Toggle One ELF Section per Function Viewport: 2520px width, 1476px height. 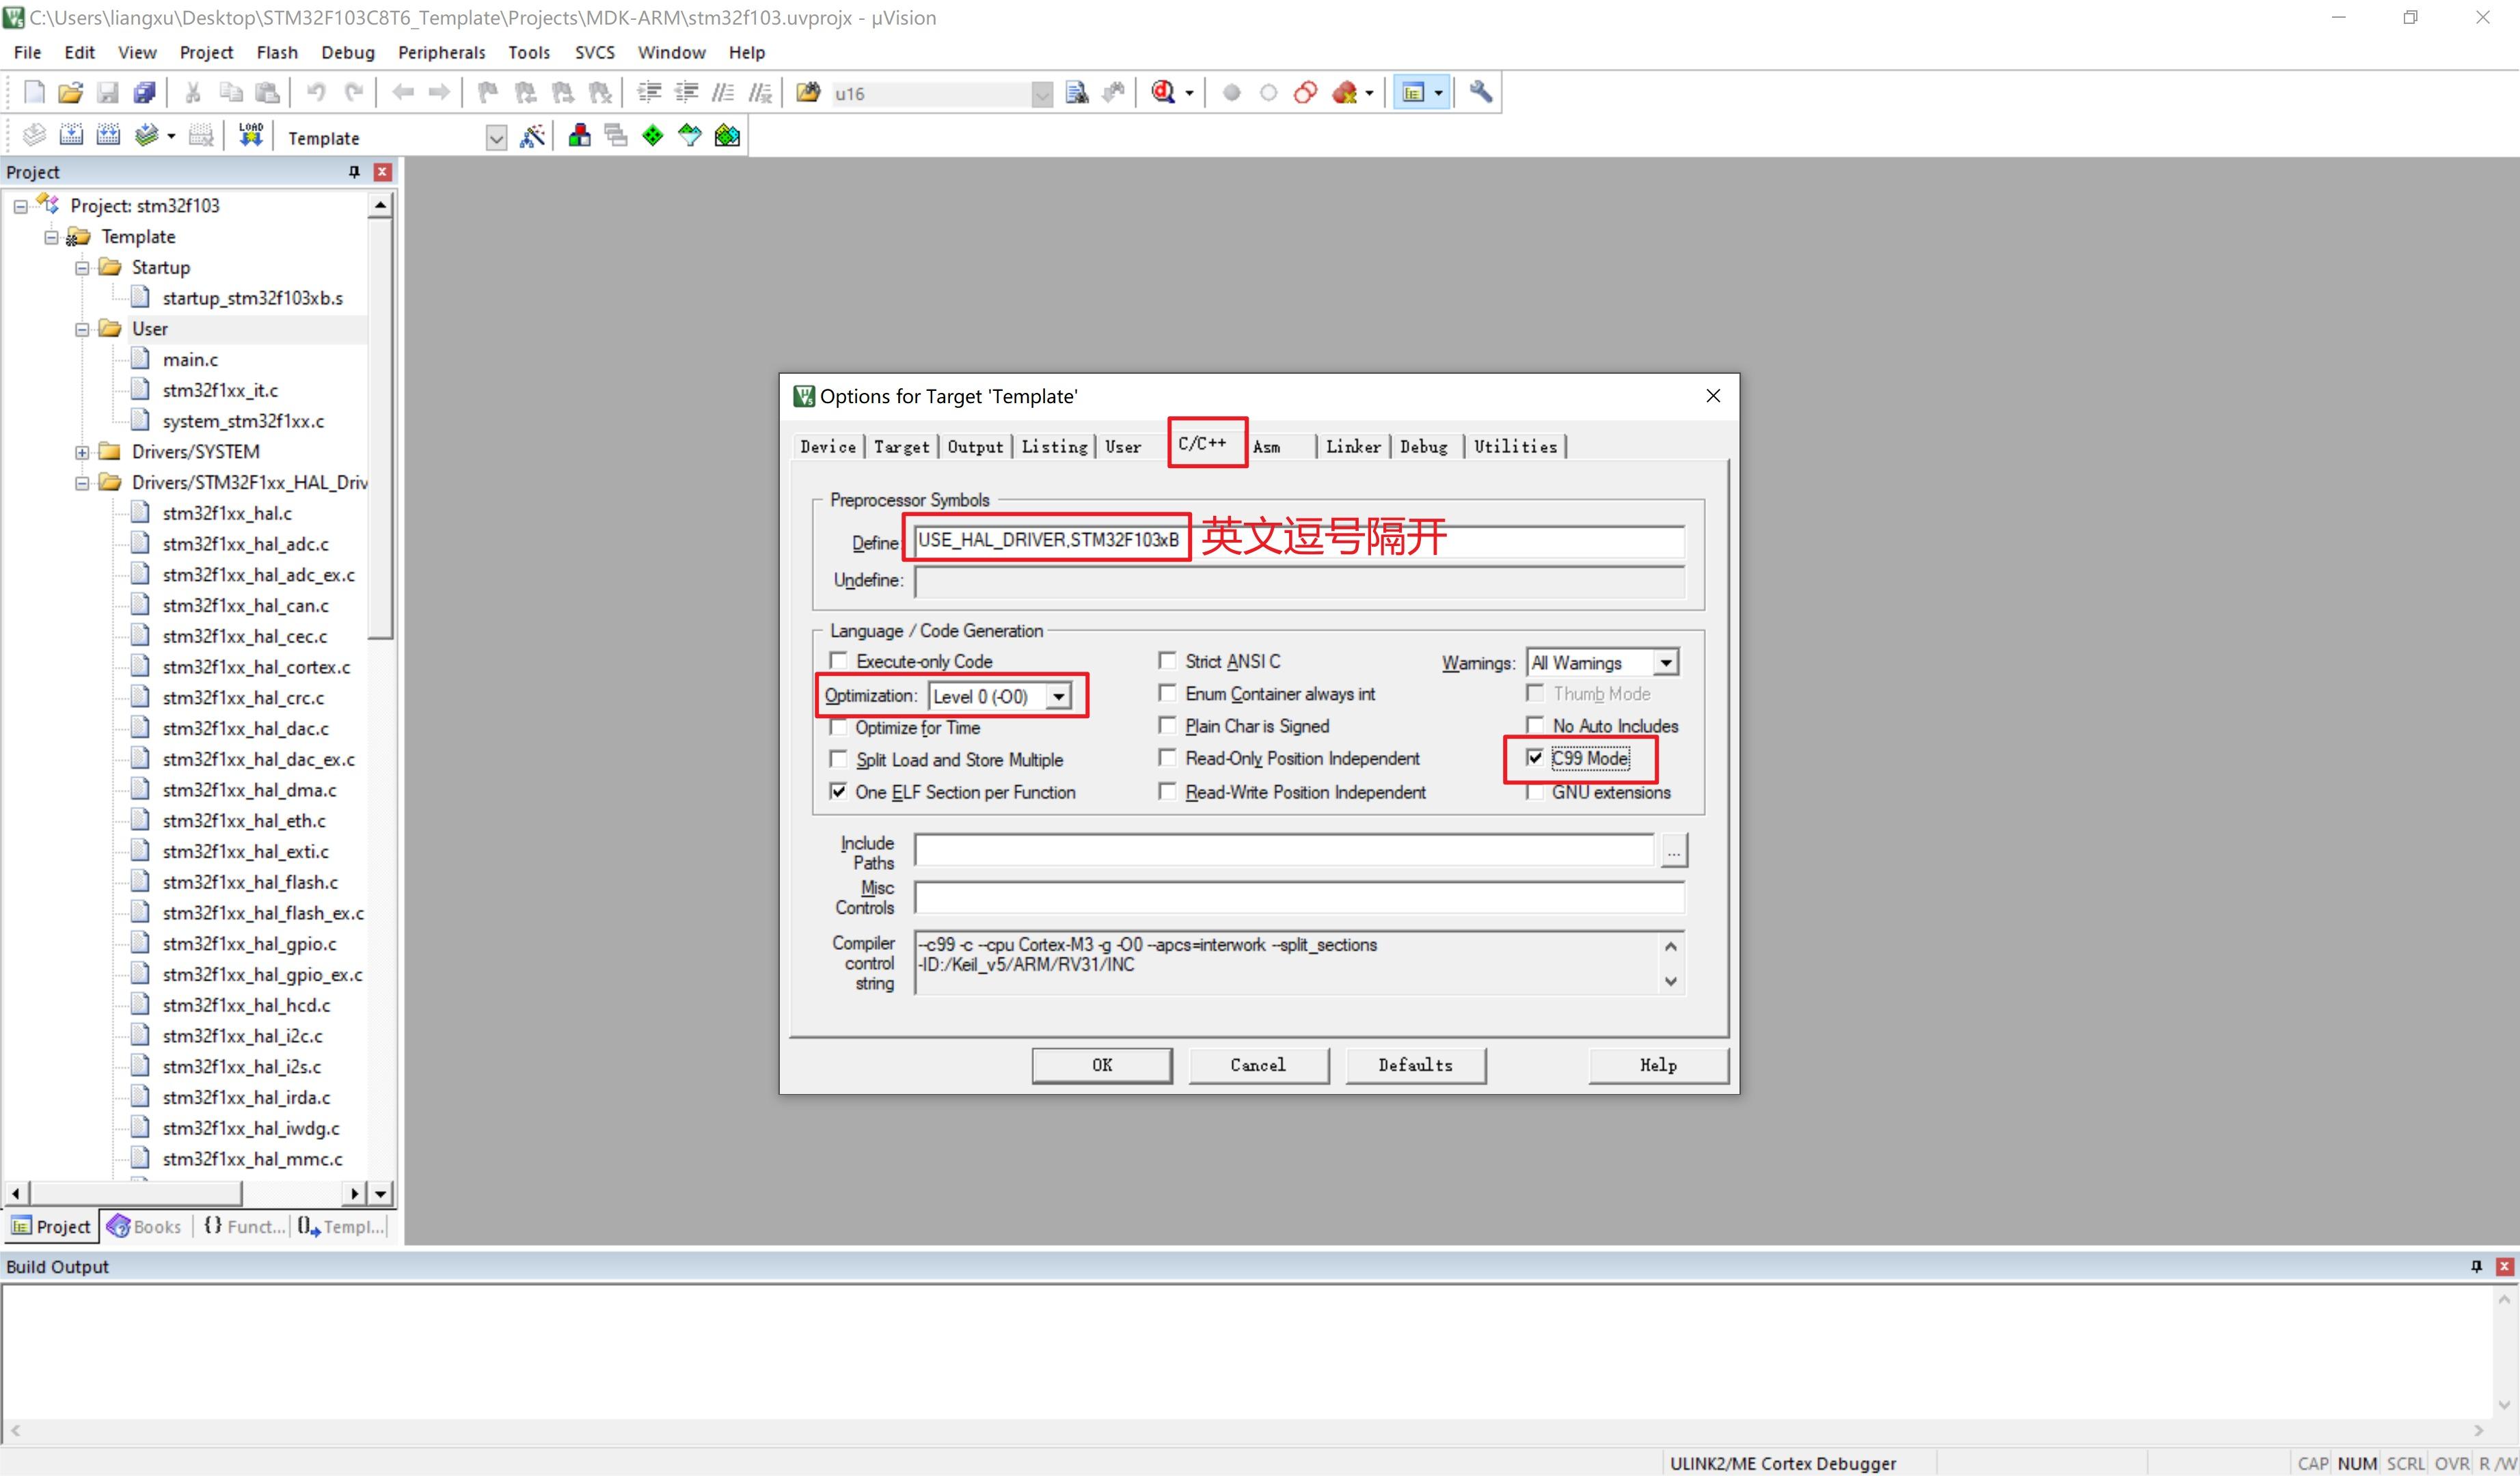pos(839,792)
